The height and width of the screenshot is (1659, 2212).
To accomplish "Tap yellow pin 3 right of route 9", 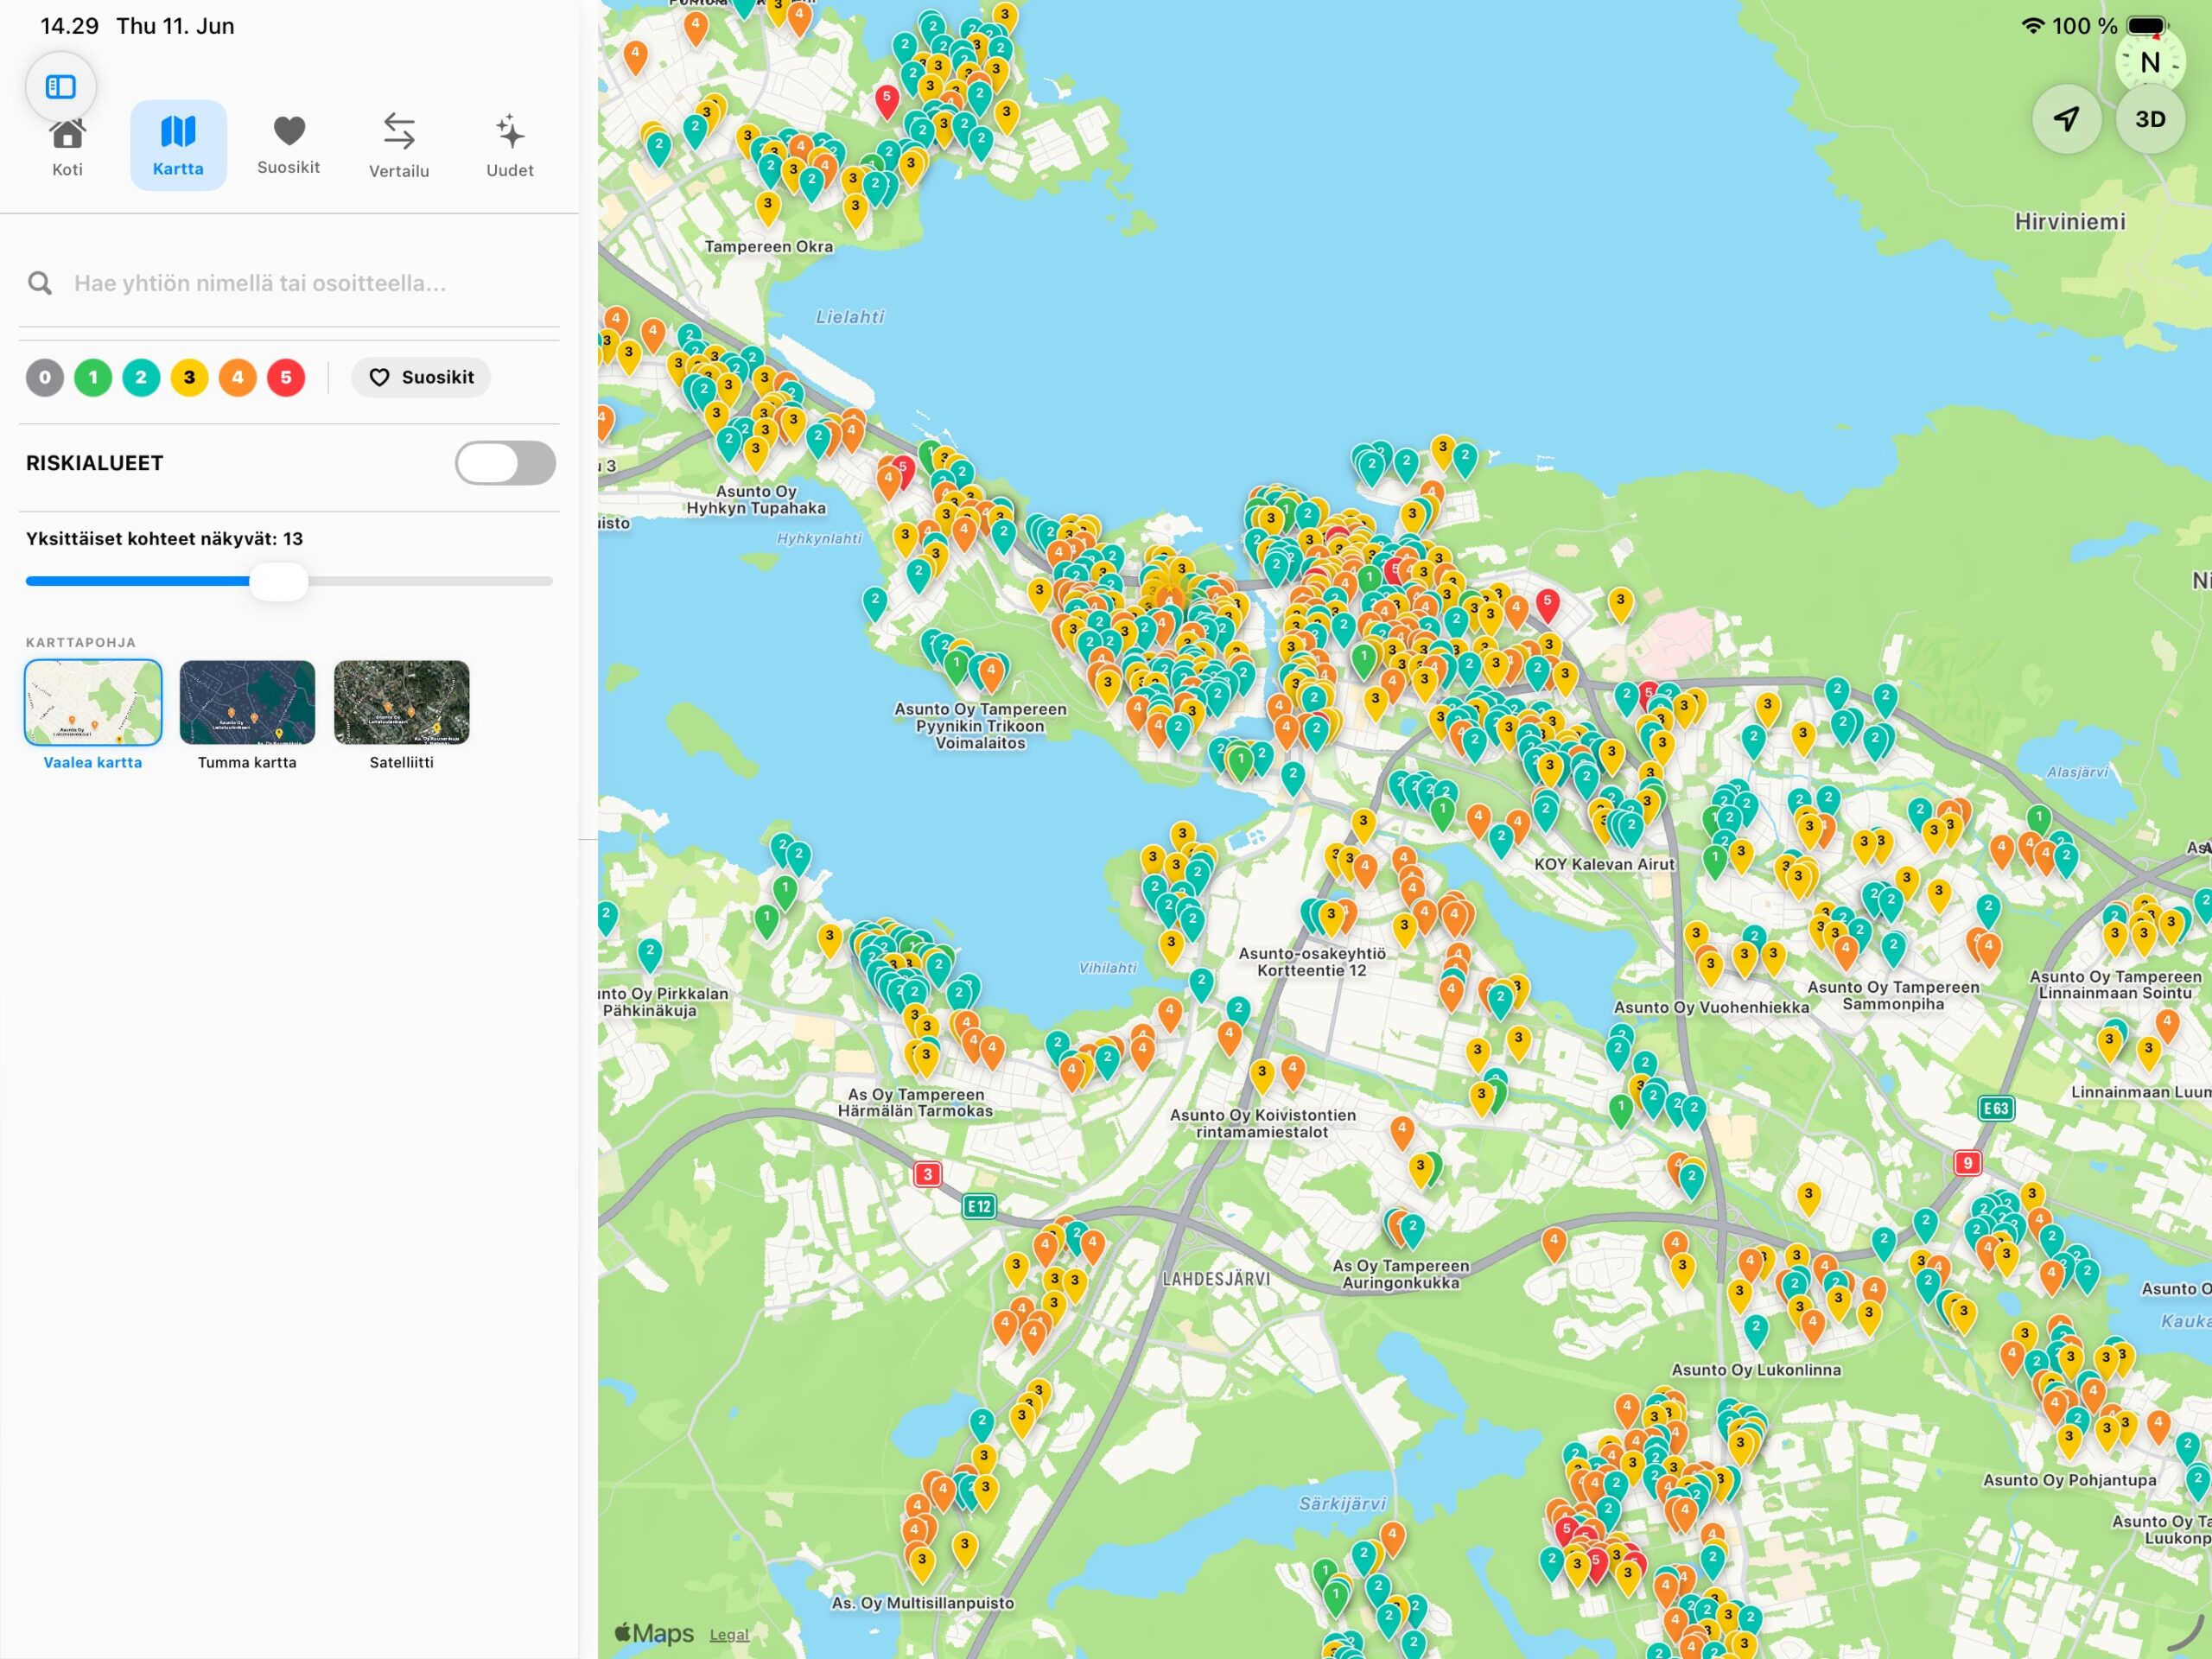I will click(2032, 1198).
